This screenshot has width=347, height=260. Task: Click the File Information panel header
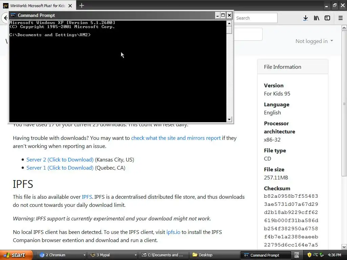(x=292, y=67)
